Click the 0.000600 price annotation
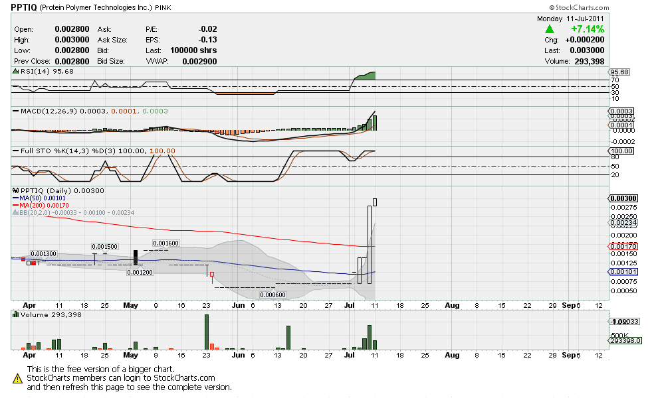 [x=272, y=295]
